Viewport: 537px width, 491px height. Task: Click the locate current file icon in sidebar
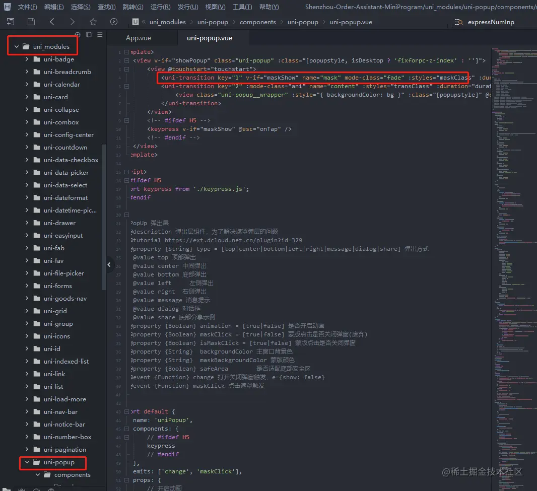pyautogui.click(x=78, y=35)
